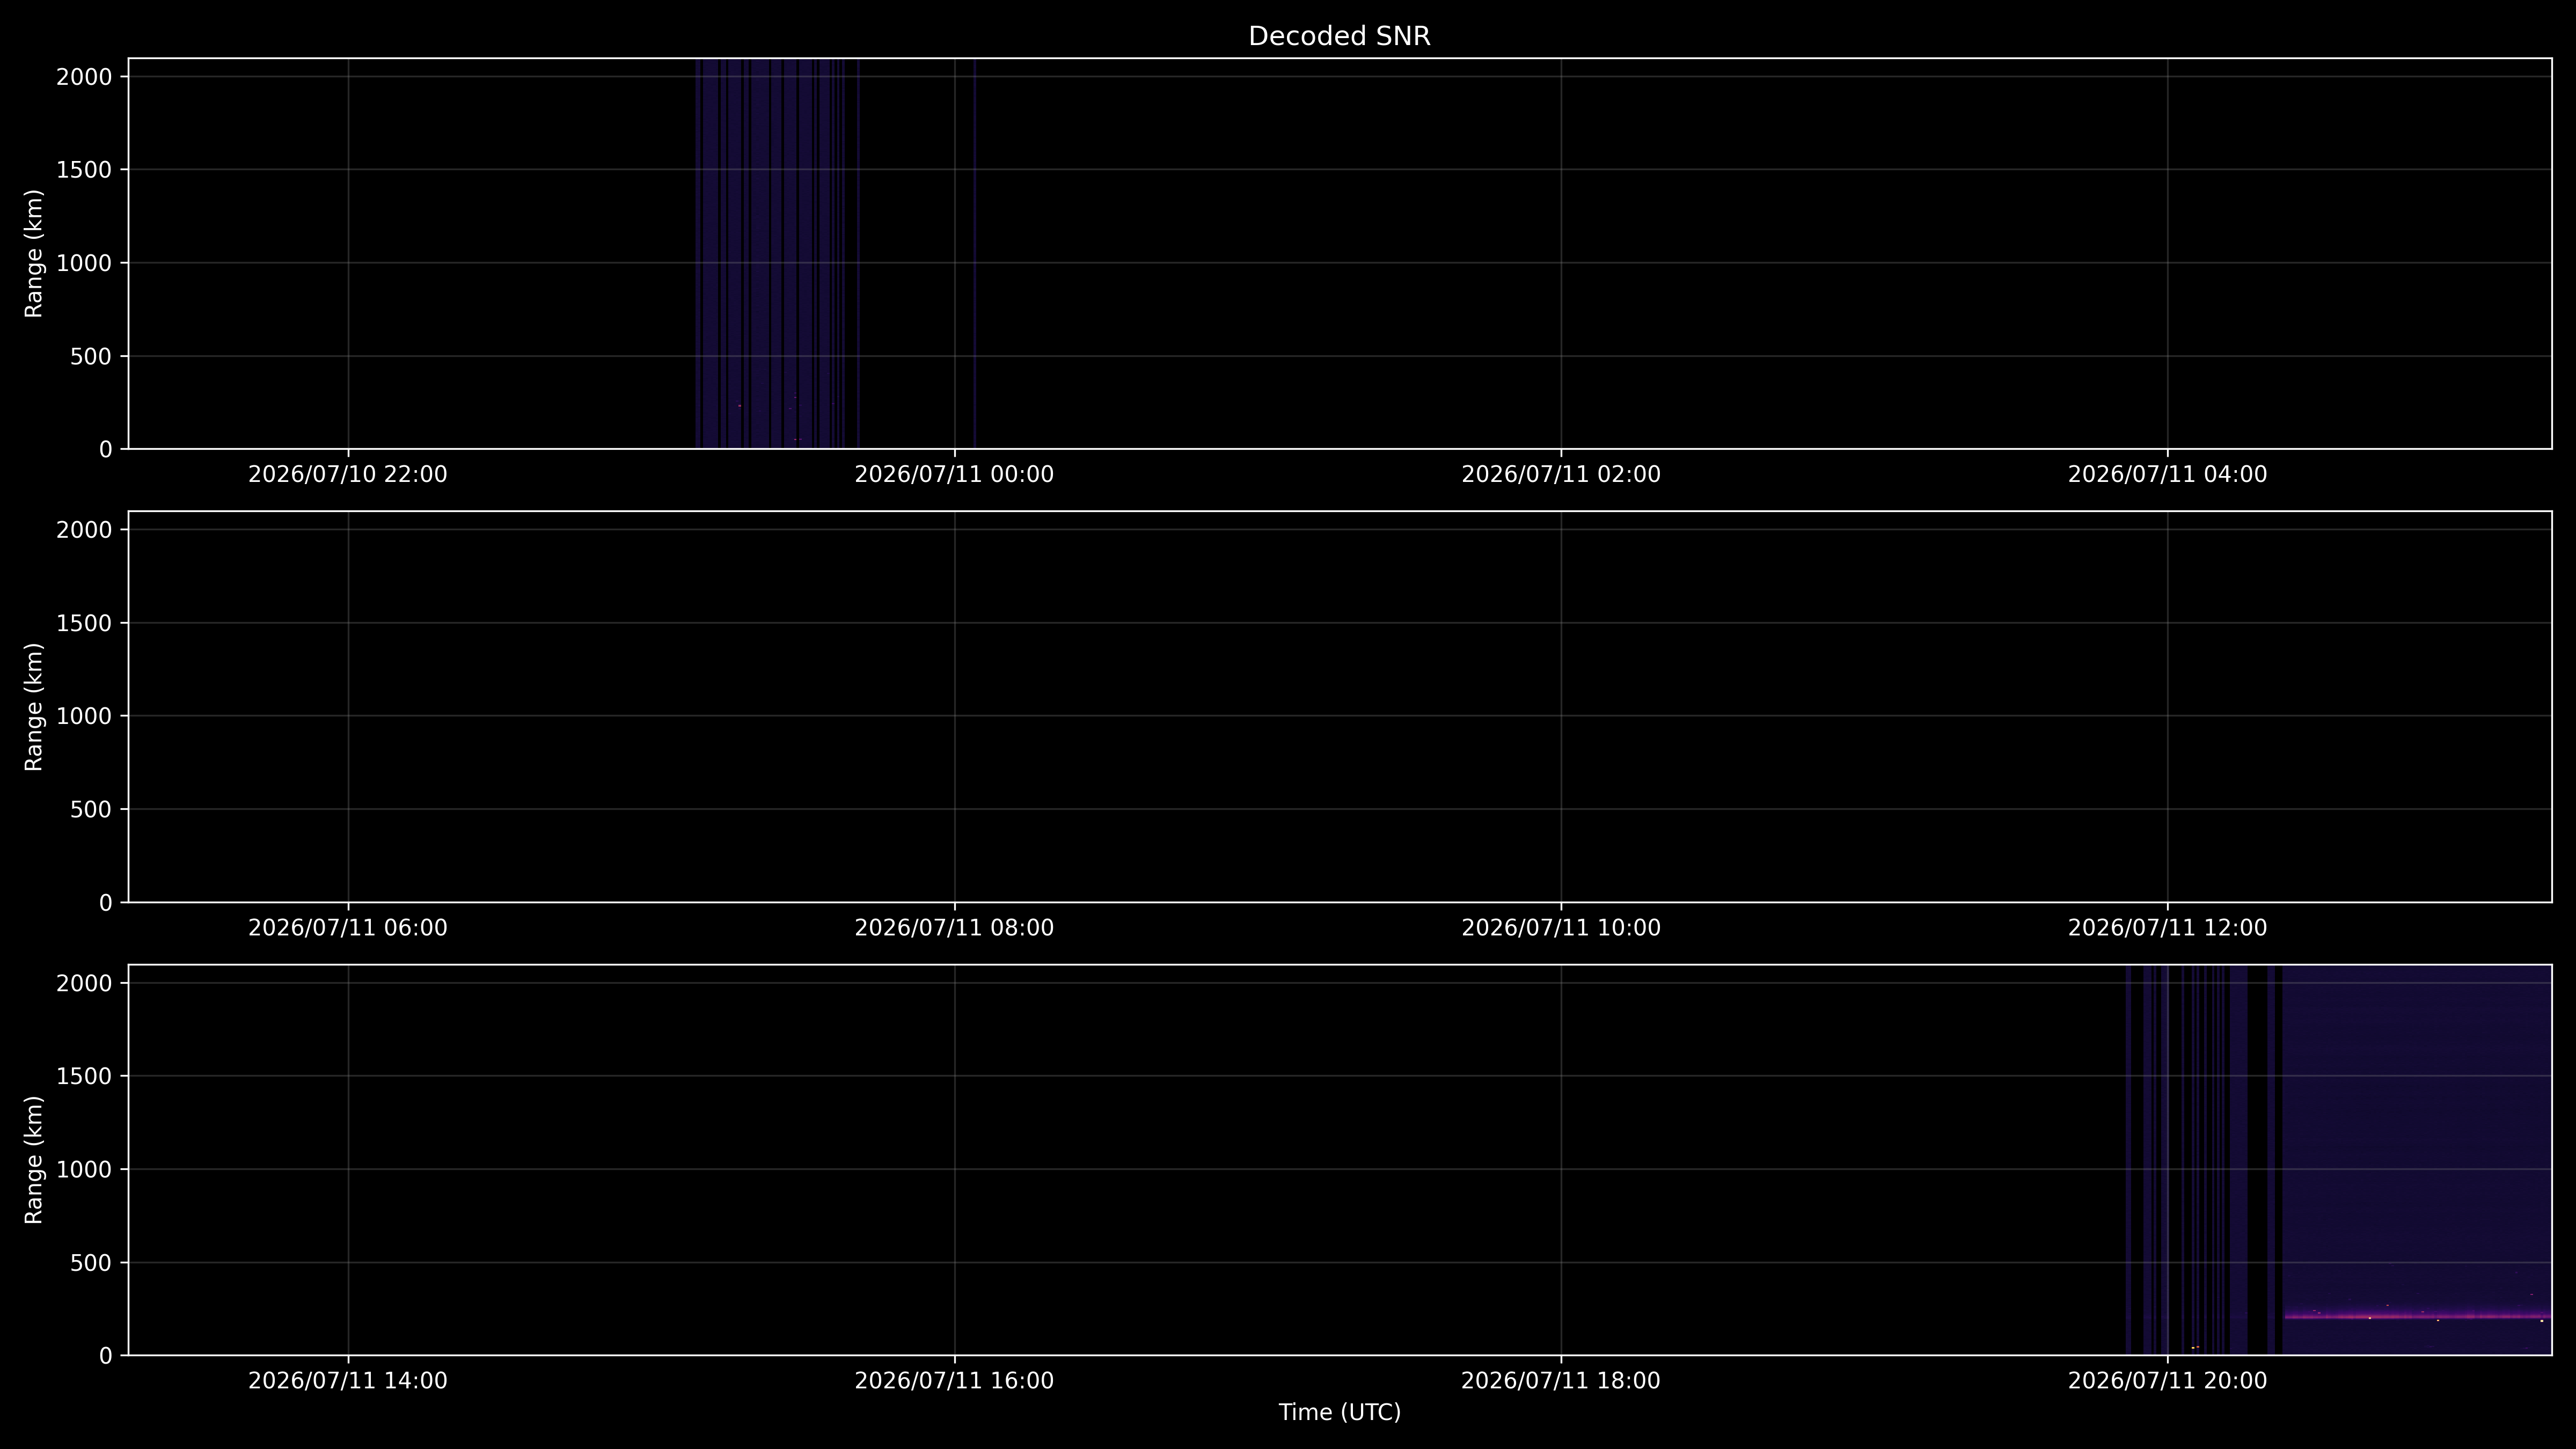This screenshot has height=1449, width=2576.
Task: Click the middle panel's Range (km) axis label
Action: (x=34, y=707)
